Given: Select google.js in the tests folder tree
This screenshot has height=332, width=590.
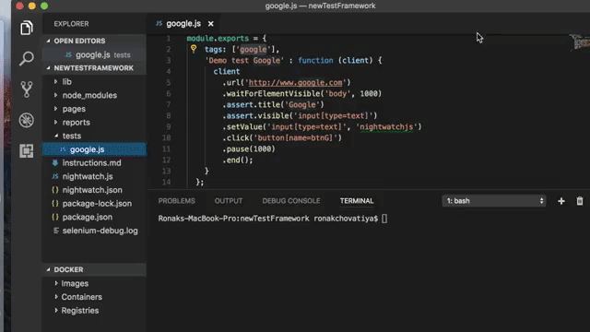Looking at the screenshot, I should click(94, 149).
